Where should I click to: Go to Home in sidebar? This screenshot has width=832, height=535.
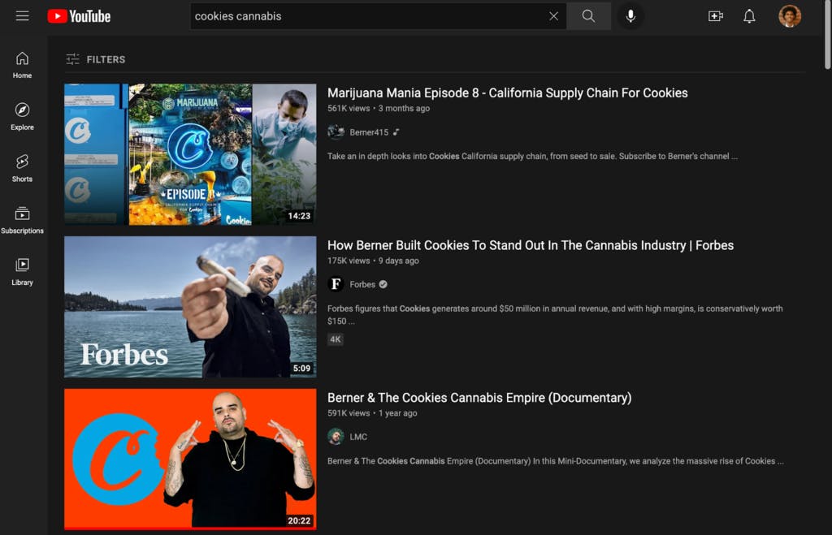tap(22, 65)
